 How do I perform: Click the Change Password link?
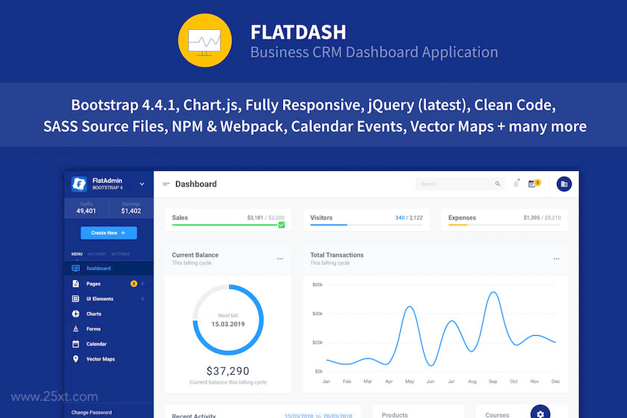pos(92,412)
